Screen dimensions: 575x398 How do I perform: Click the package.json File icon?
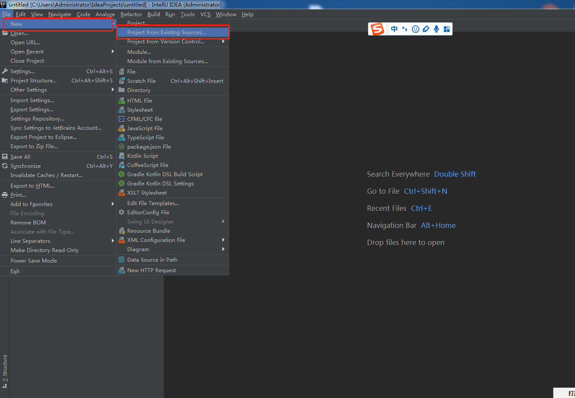pyautogui.click(x=121, y=147)
